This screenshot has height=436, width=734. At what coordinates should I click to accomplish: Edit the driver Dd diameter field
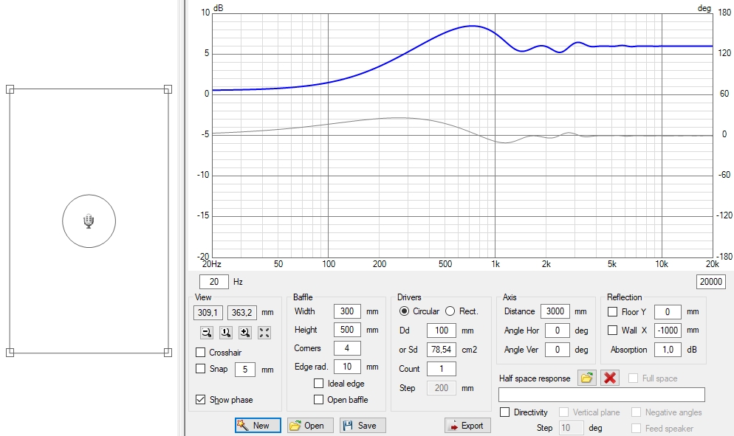pyautogui.click(x=442, y=331)
